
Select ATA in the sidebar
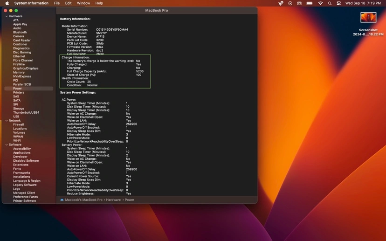(16, 20)
